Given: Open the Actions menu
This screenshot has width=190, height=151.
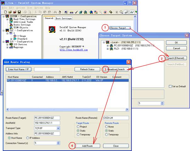Looking at the screenshot, I should pos(21,8).
